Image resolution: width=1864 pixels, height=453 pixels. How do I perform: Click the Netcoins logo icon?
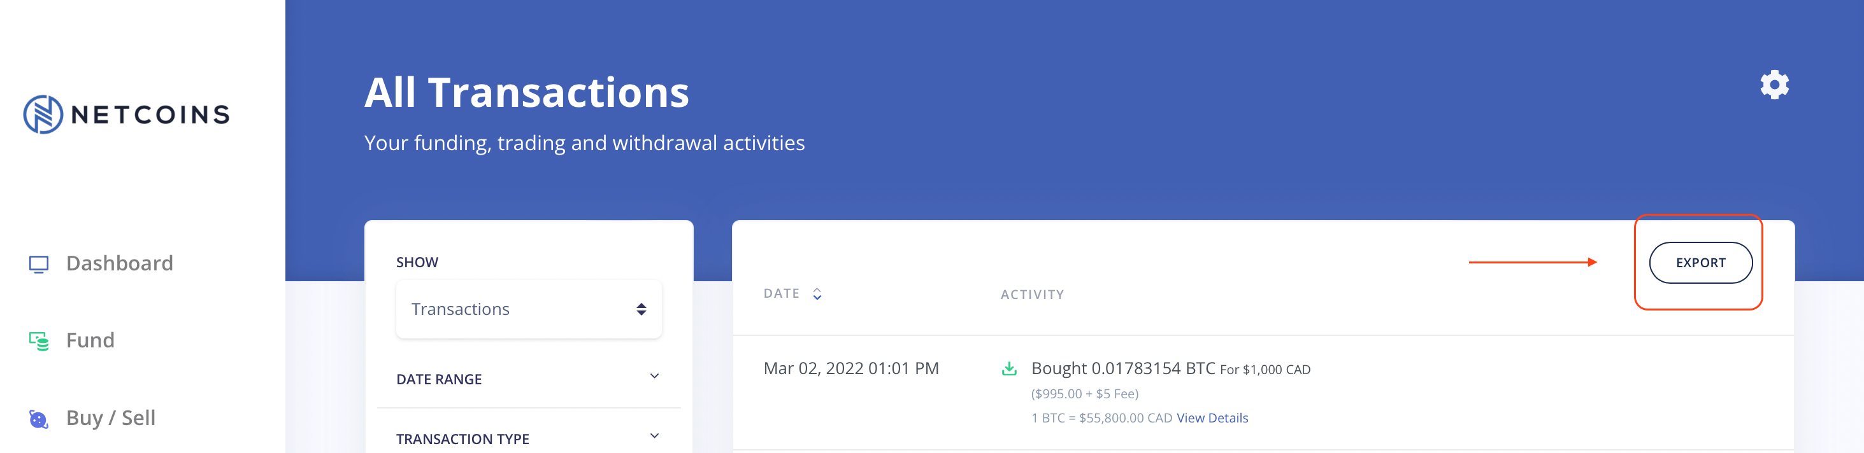[43, 114]
